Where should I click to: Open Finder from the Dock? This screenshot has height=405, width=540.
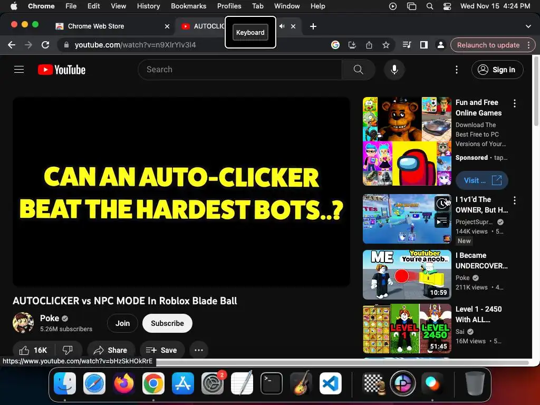(65, 383)
